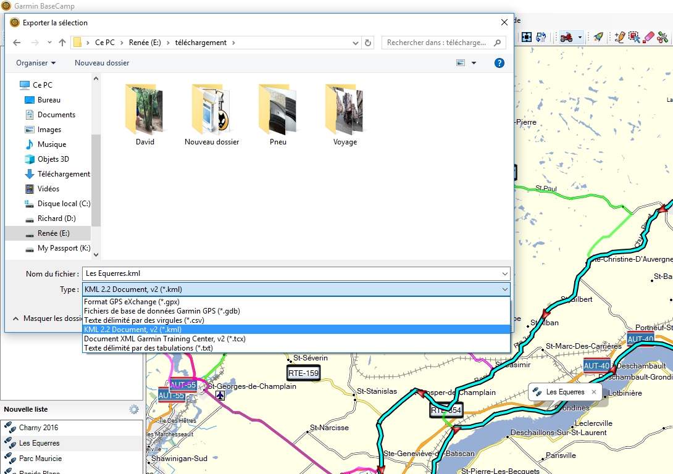
Task: Click the blue help icon
Action: (x=499, y=63)
